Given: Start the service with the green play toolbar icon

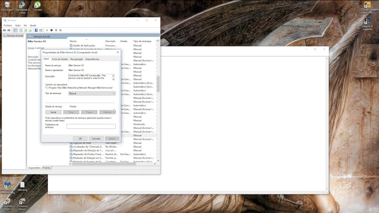Looking at the screenshot, I should pyautogui.click(x=47, y=30).
